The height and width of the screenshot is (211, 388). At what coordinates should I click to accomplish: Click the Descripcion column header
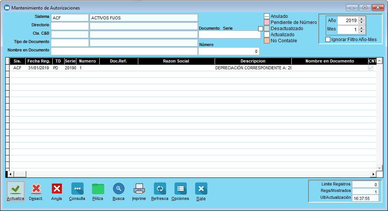[253, 61]
